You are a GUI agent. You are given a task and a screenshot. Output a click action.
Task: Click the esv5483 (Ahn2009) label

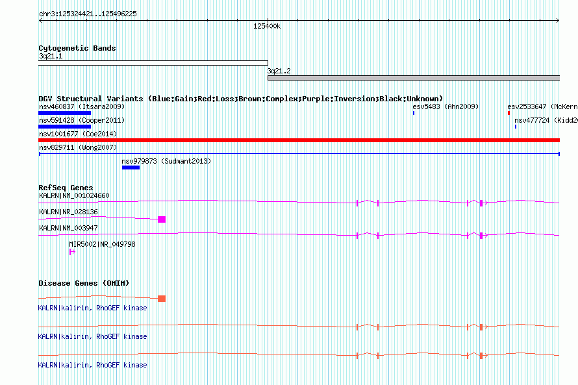(446, 106)
